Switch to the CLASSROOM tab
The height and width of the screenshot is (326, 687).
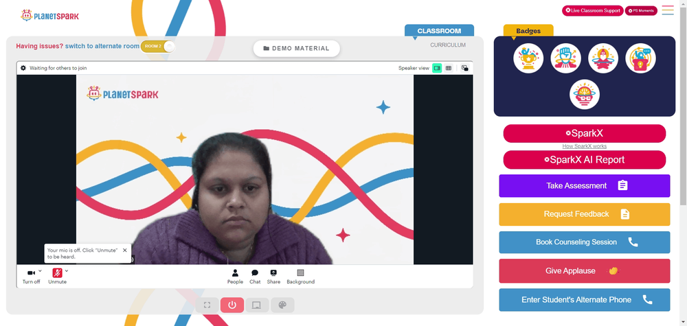point(439,31)
